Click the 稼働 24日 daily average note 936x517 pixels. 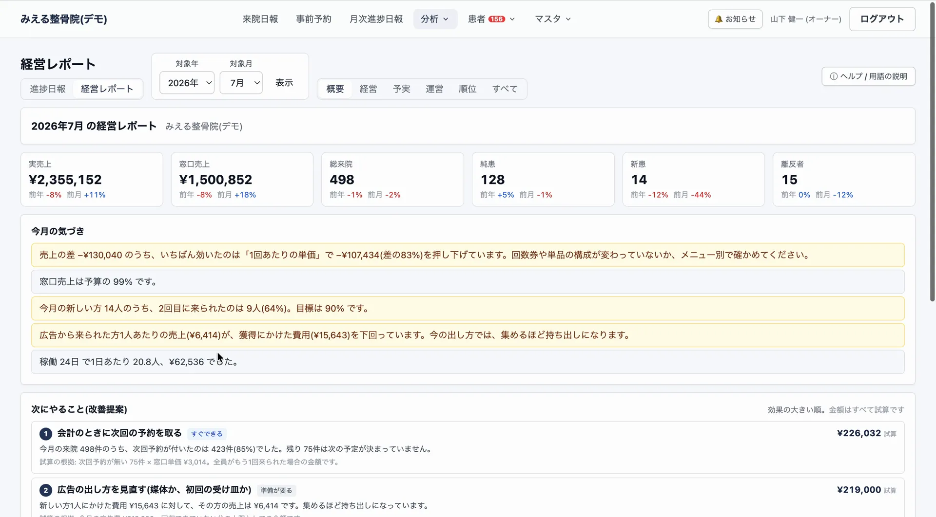click(468, 362)
